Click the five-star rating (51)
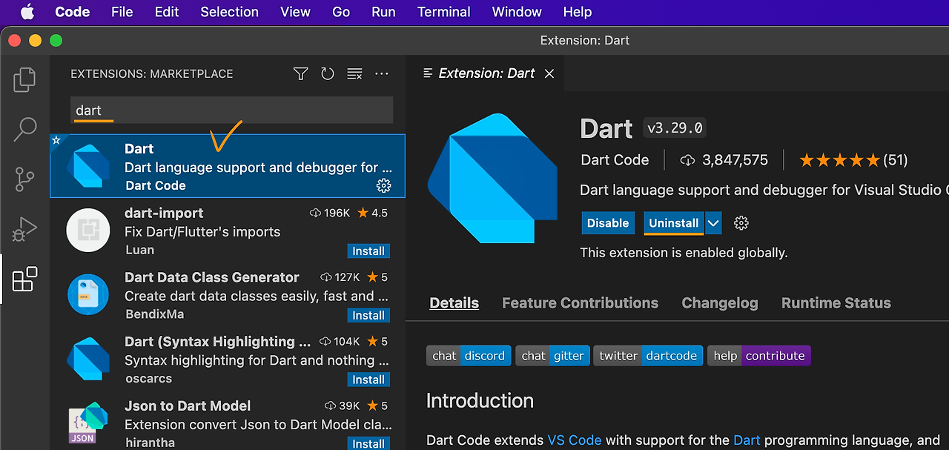The width and height of the screenshot is (949, 450). (853, 159)
